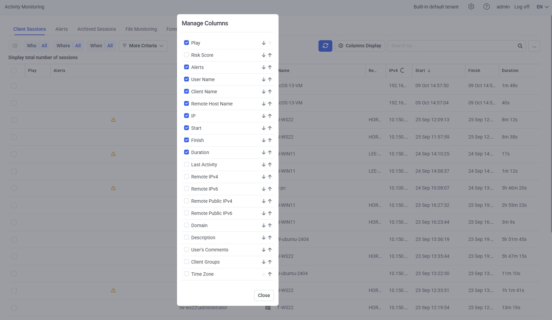Click the down arrow for Play column
The width and height of the screenshot is (552, 320).
pos(264,43)
